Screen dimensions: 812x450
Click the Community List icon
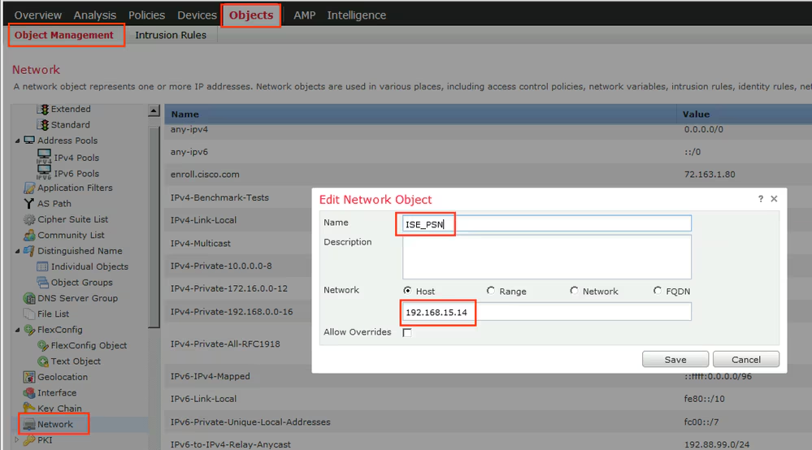coord(29,236)
